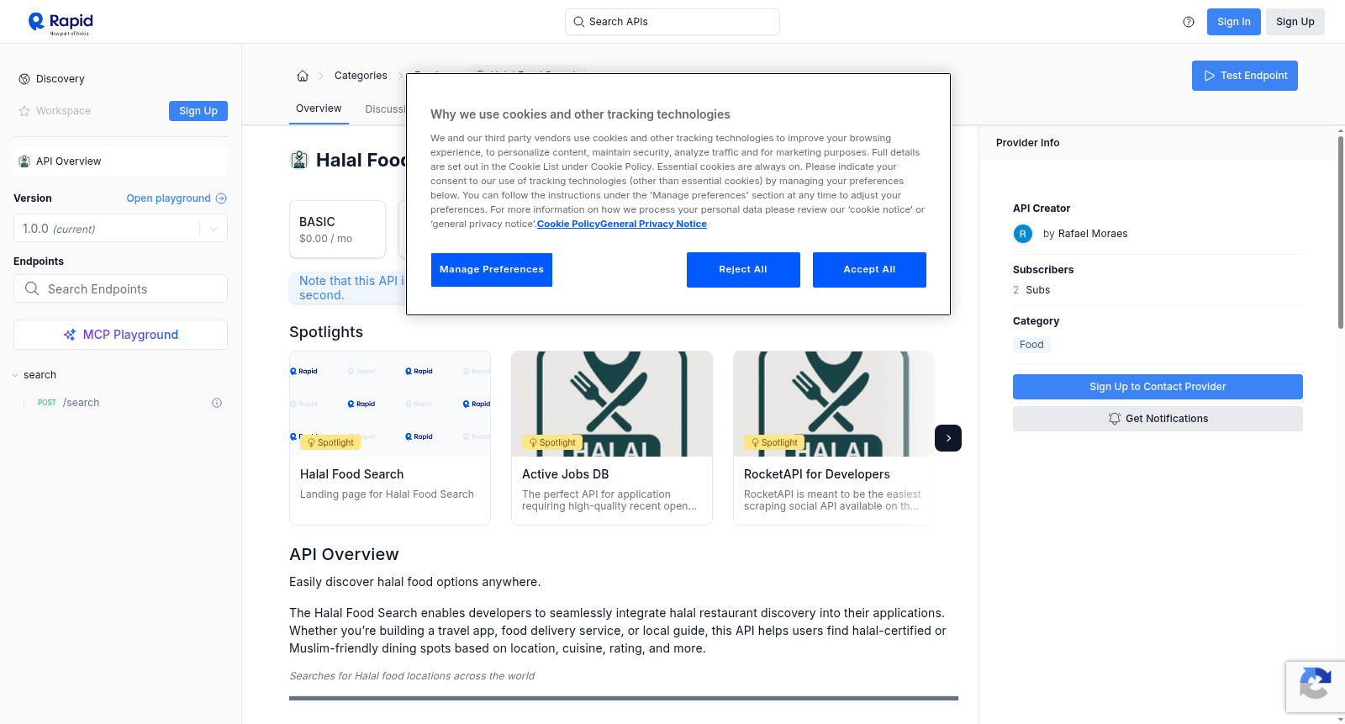Image resolution: width=1345 pixels, height=724 pixels.
Task: Click the "Provider Info" heading
Action: click(x=1027, y=143)
